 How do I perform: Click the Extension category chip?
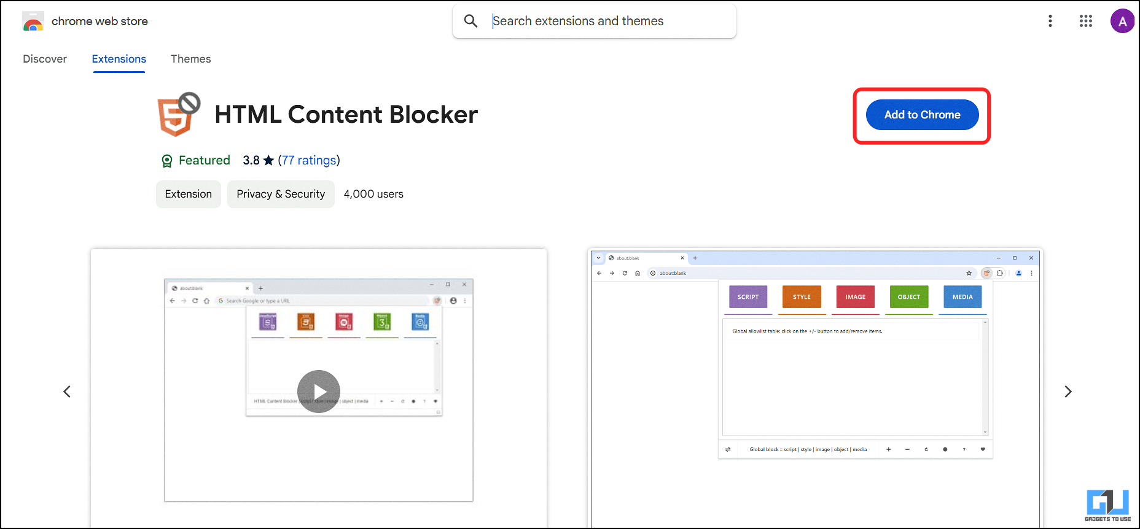coord(189,194)
